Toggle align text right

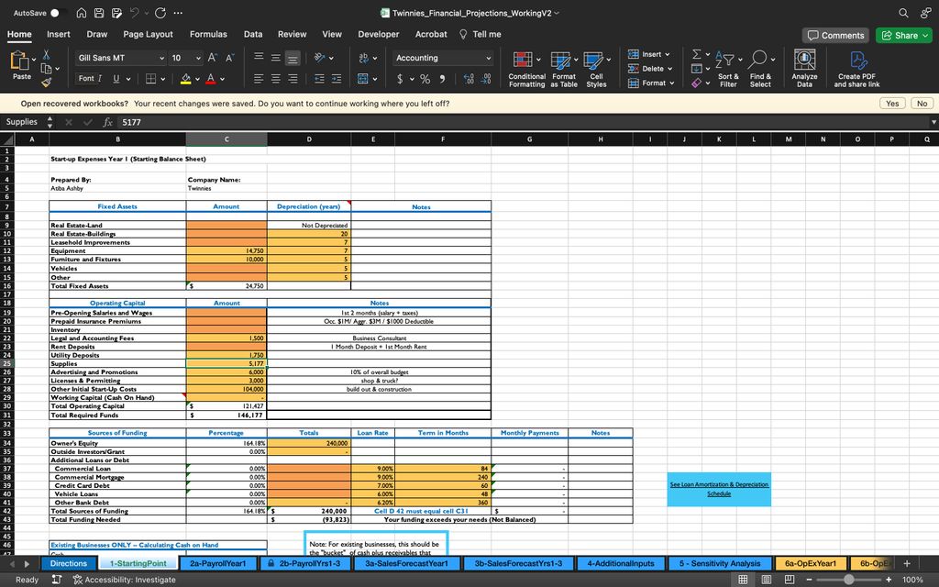coord(293,79)
